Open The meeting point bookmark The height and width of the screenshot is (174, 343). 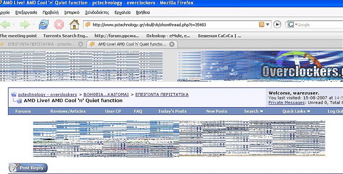tap(18, 36)
